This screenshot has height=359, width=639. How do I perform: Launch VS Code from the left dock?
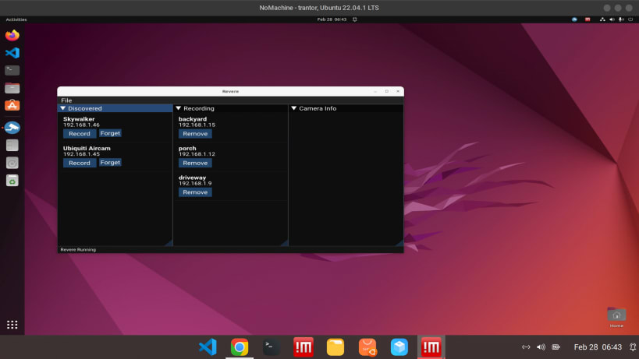pos(12,53)
